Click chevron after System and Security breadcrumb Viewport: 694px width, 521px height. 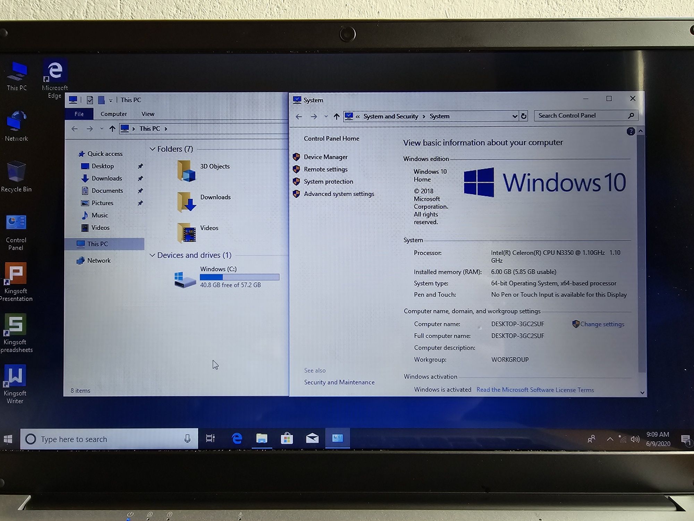pos(424,117)
